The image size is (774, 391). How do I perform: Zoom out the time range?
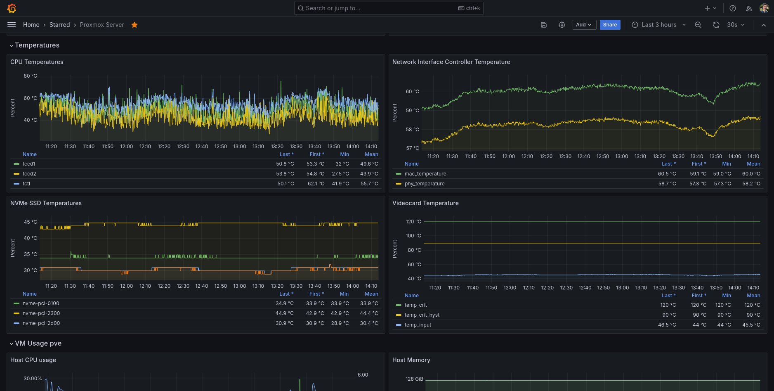pyautogui.click(x=698, y=25)
